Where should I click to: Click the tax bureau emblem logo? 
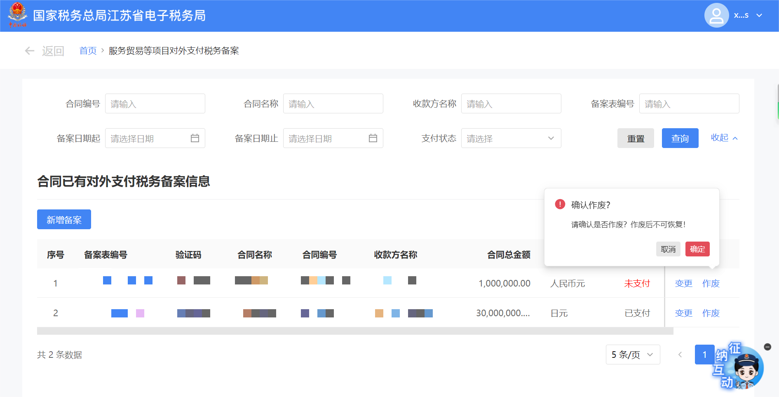(x=17, y=15)
